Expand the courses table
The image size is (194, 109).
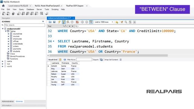click(8, 36)
